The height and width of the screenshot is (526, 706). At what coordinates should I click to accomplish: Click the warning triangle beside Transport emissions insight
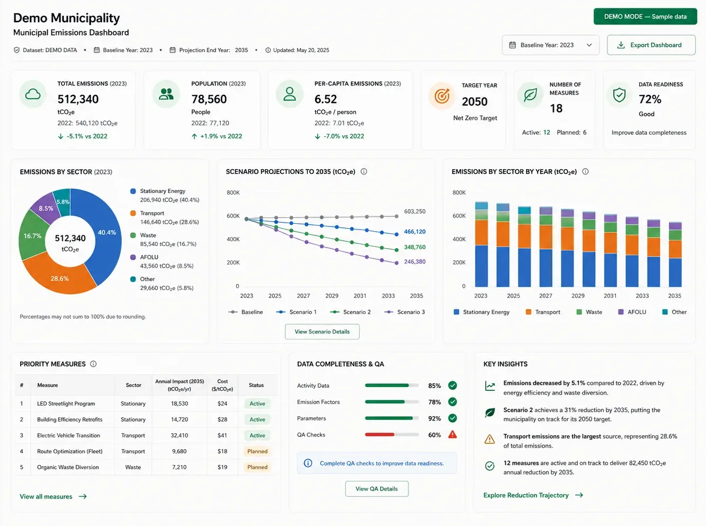click(490, 439)
